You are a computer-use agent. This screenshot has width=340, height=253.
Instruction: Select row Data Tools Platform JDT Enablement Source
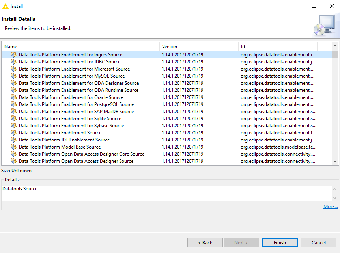[167, 140]
